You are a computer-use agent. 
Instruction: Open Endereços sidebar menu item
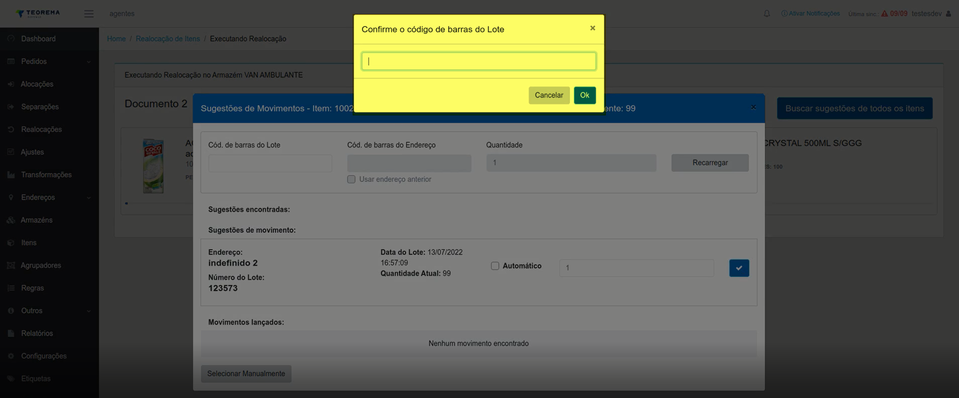(38, 197)
